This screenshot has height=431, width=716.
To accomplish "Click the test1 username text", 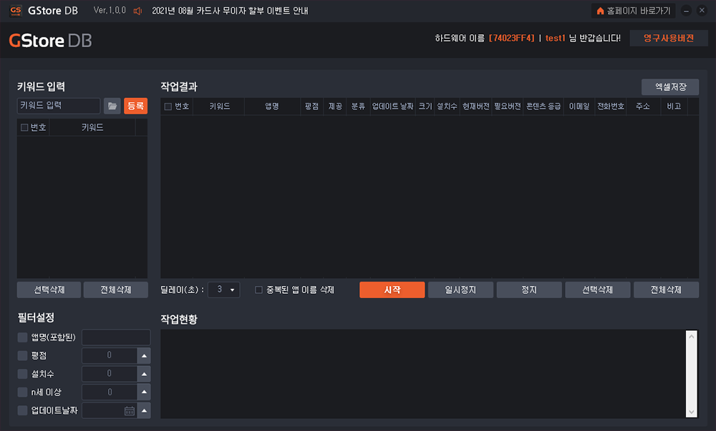I will pos(556,39).
